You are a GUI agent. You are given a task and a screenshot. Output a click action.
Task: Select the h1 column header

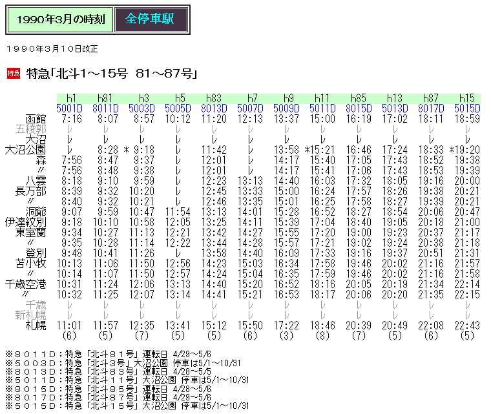tap(72, 98)
